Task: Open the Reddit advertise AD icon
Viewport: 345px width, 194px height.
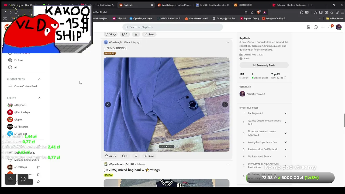Action: [x=308, y=27]
